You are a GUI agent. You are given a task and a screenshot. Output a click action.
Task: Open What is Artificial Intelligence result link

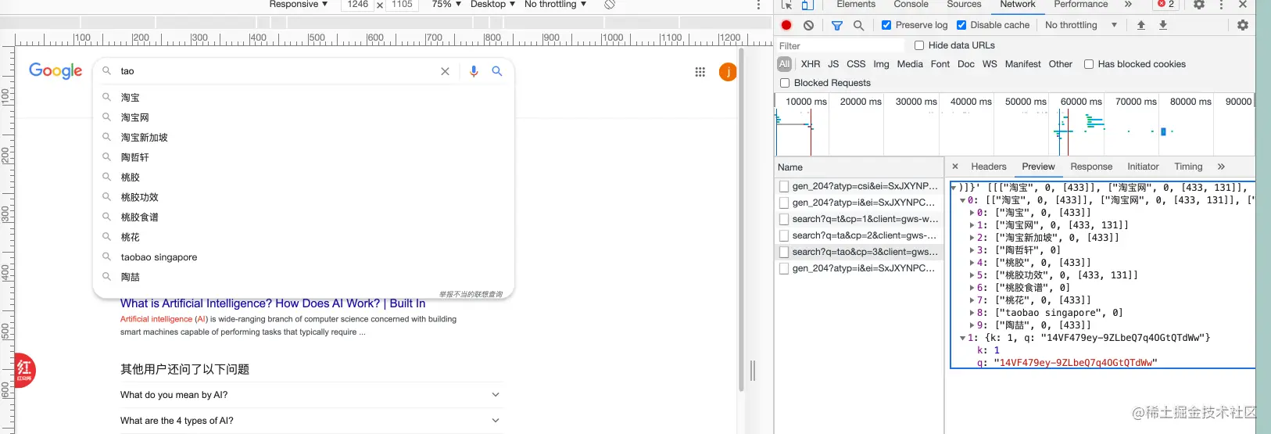(x=273, y=303)
